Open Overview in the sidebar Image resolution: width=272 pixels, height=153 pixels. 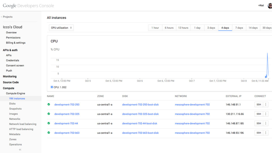click(11, 32)
